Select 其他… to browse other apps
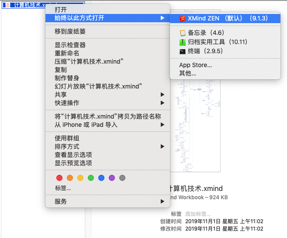Screen dimensions: 287x238 click(225, 73)
